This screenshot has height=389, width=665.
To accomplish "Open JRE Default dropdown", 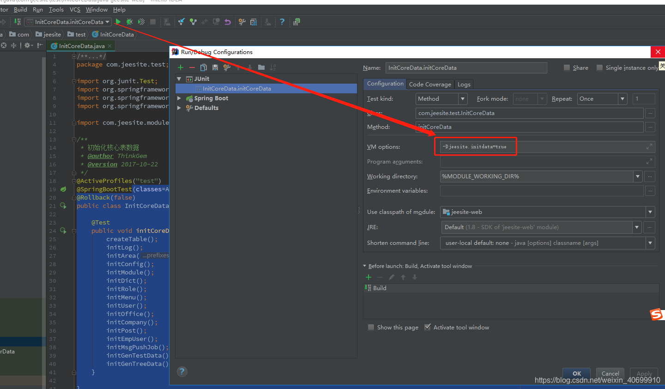I will (x=542, y=227).
